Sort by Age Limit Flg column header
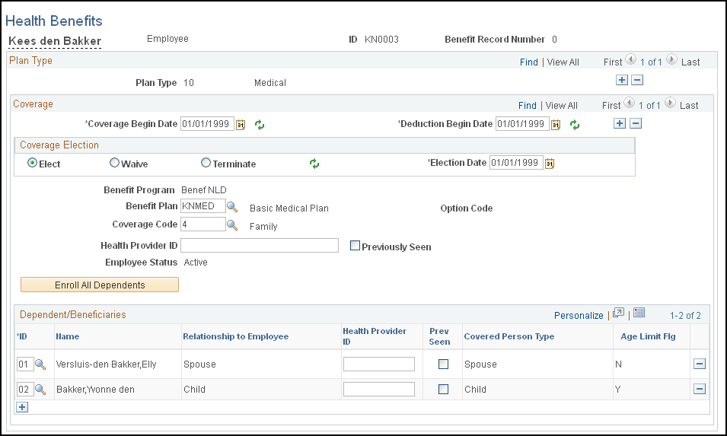 [648, 336]
